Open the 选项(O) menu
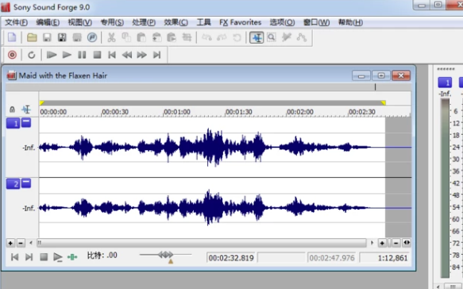This screenshot has width=463, height=289. point(282,22)
